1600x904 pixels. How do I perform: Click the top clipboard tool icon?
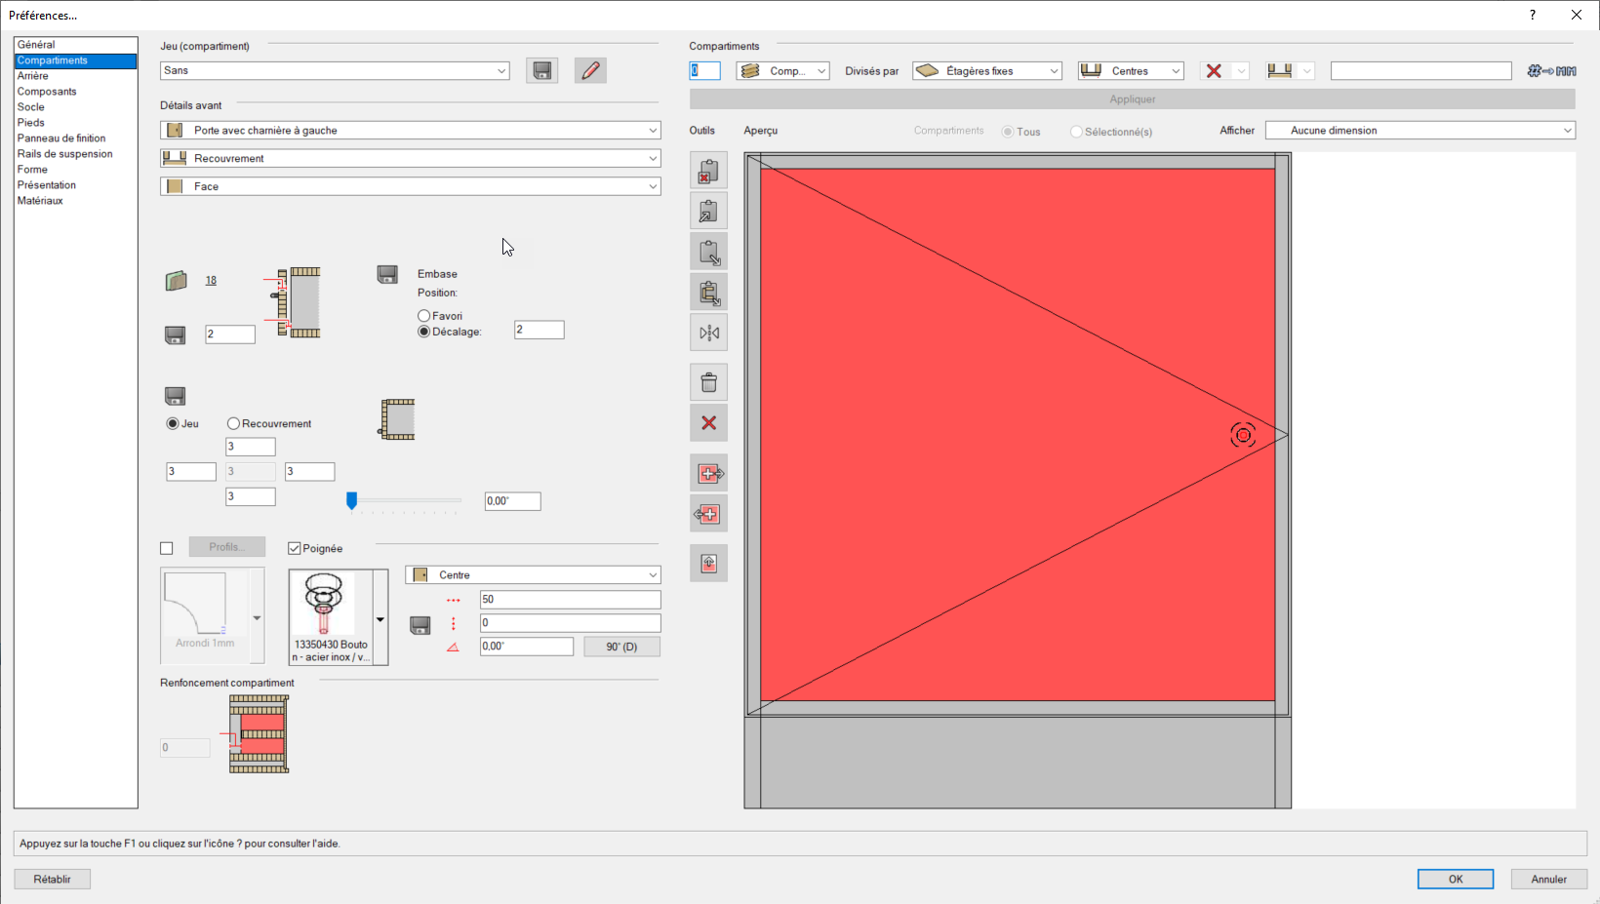pos(709,172)
